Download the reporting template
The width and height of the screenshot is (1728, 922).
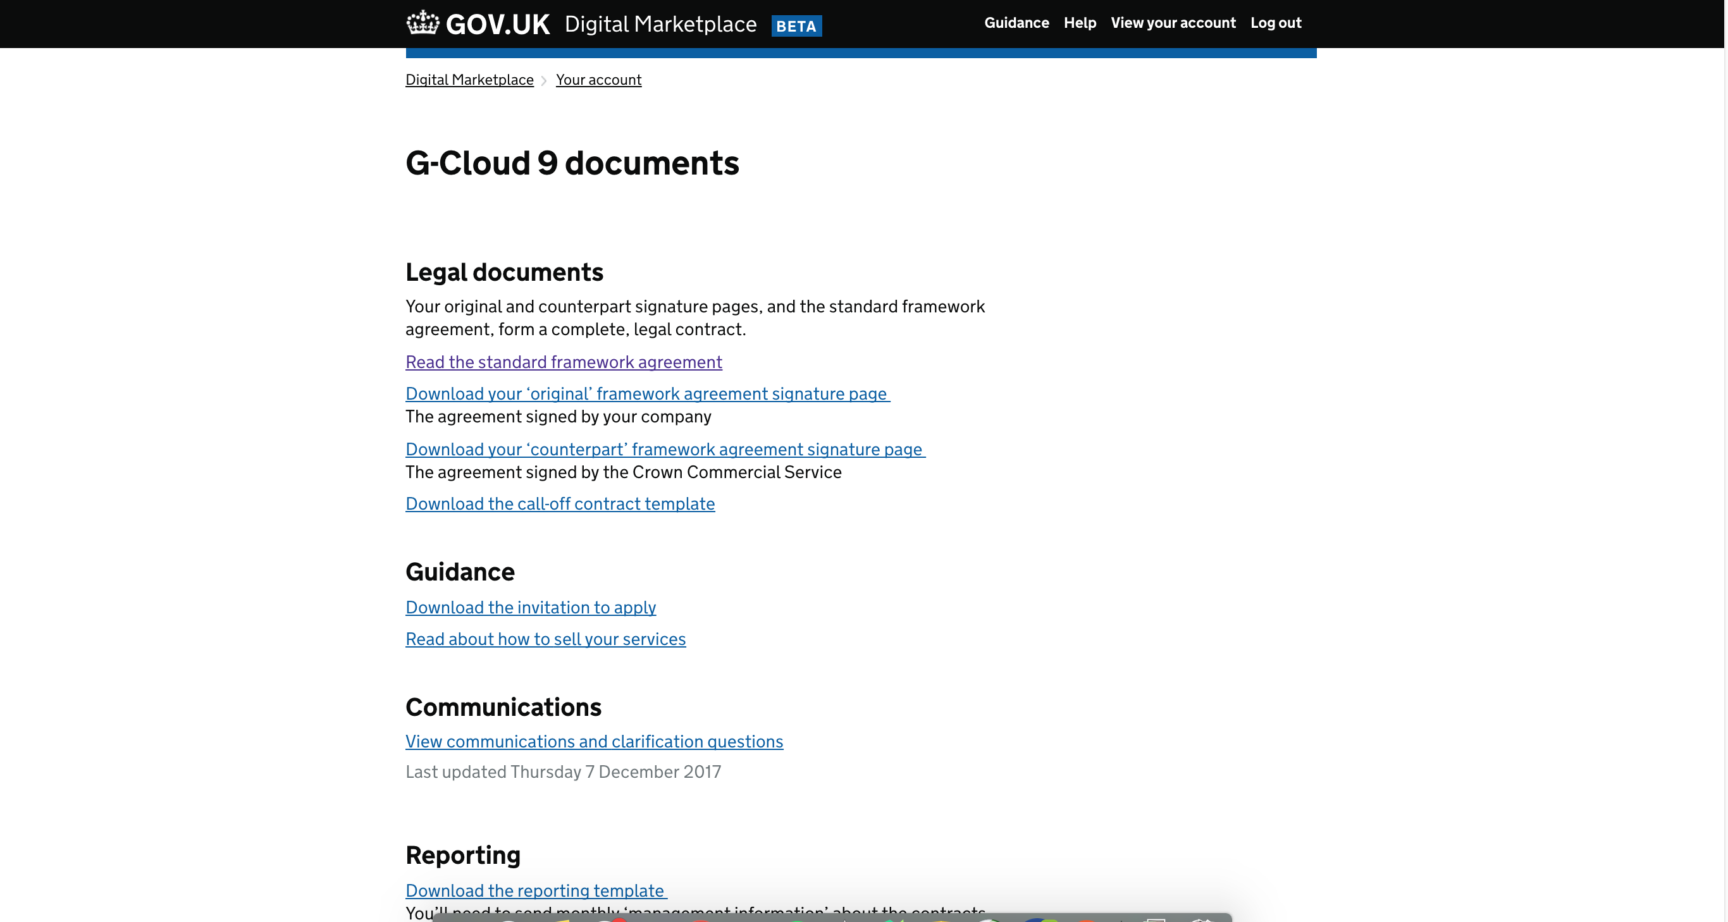[534, 890]
